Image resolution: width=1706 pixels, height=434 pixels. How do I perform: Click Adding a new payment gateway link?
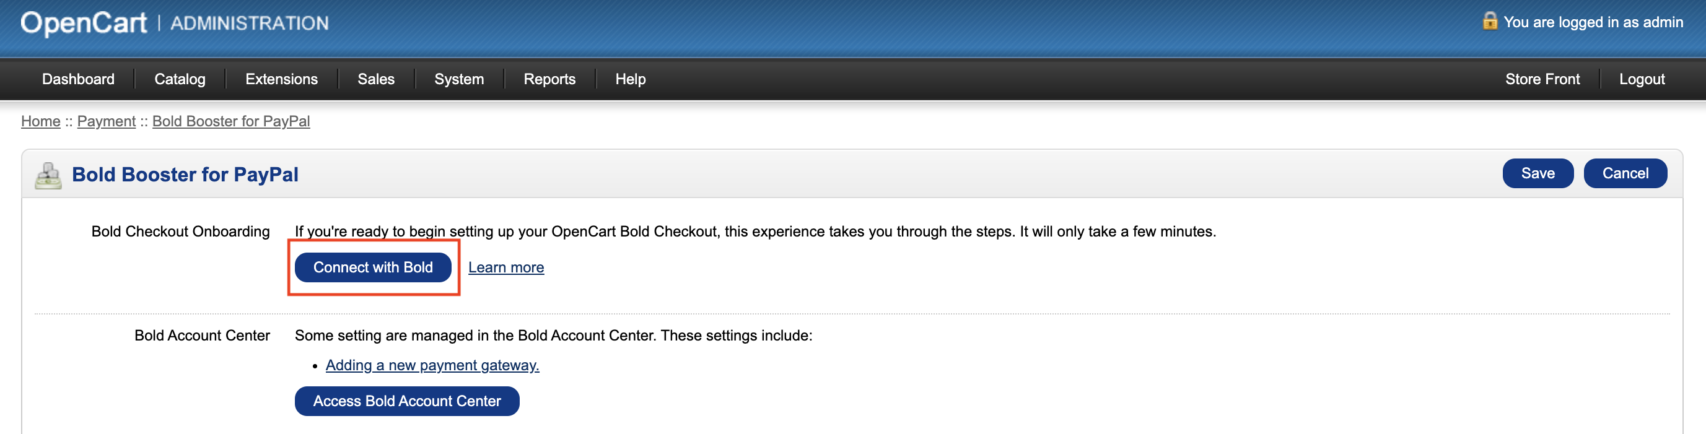click(431, 365)
